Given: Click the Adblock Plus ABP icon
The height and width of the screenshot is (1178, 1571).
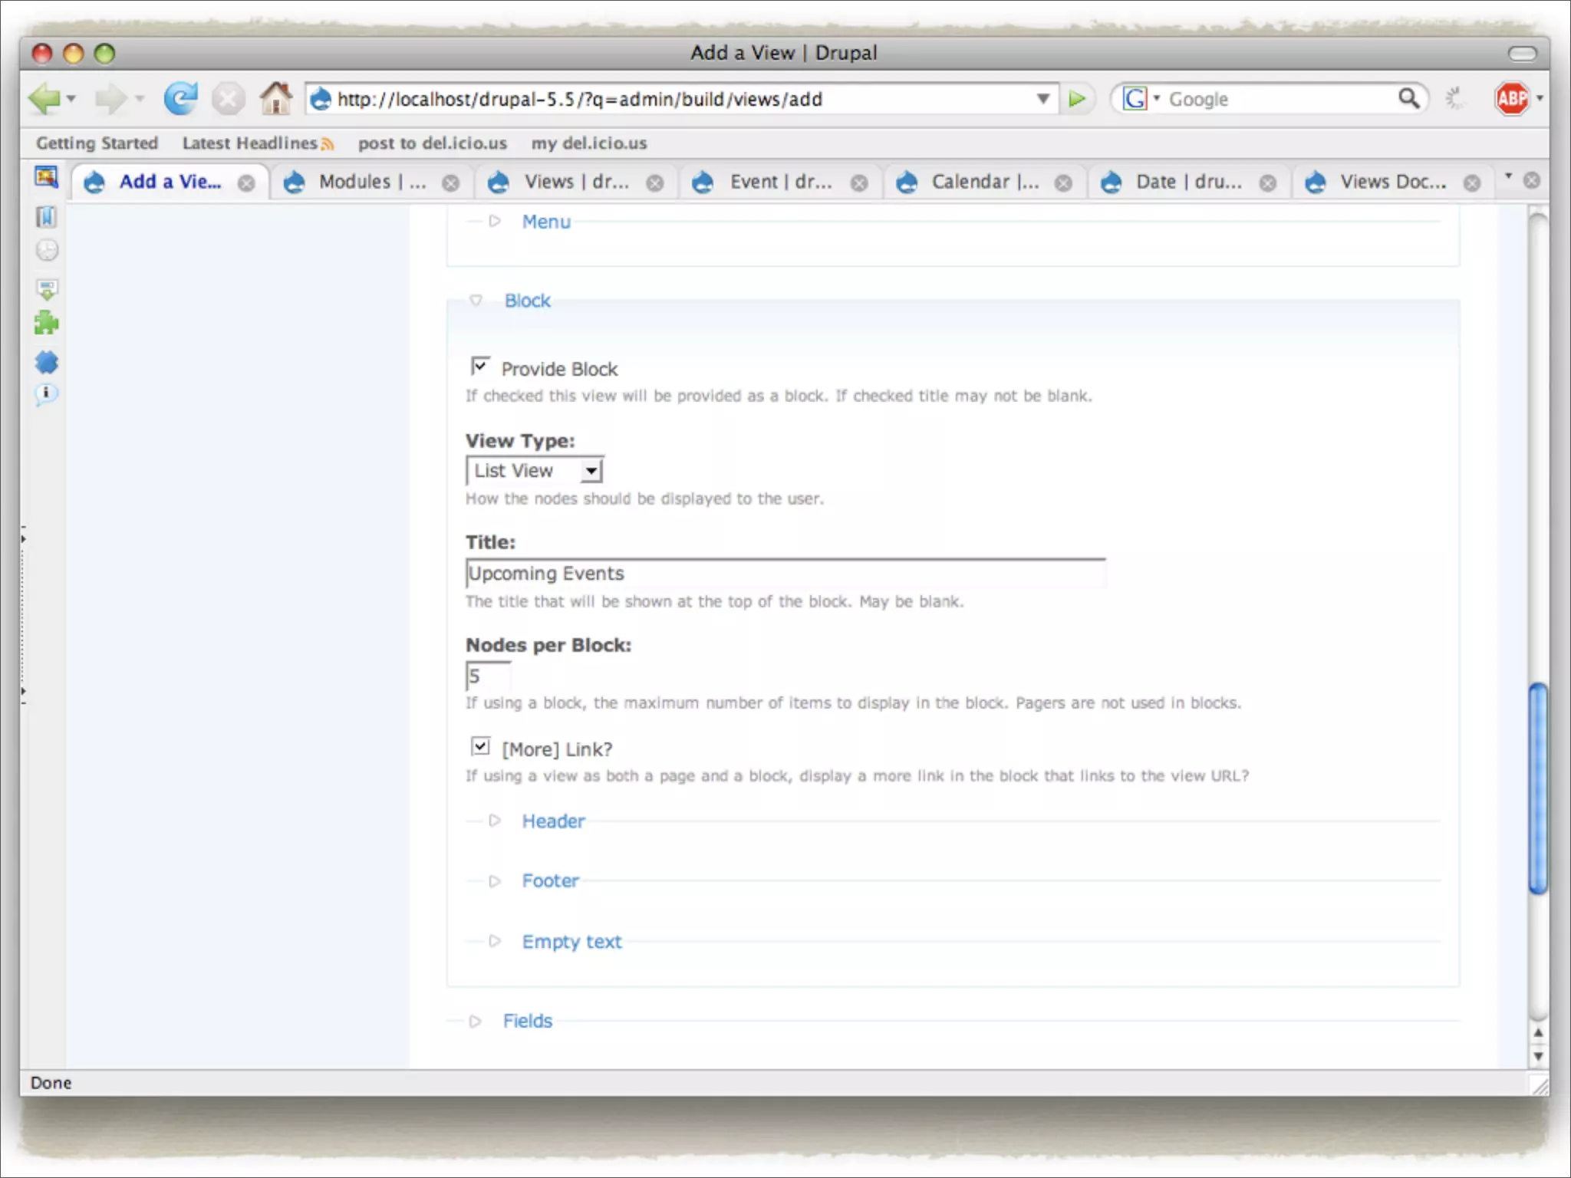Looking at the screenshot, I should pyautogui.click(x=1511, y=99).
